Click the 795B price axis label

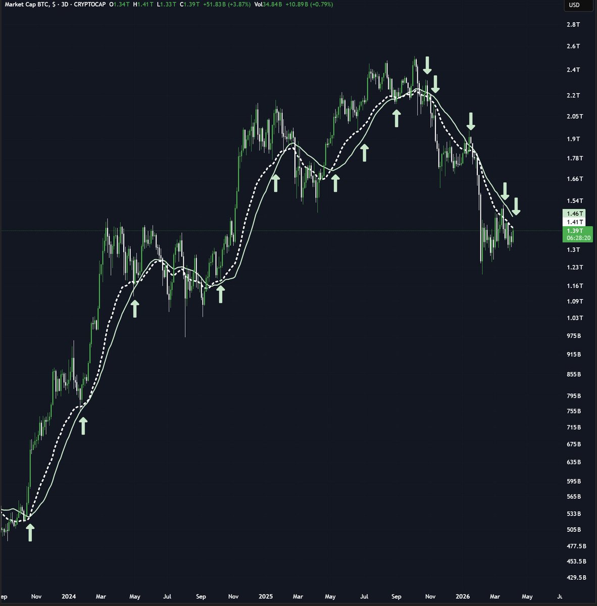pyautogui.click(x=574, y=396)
